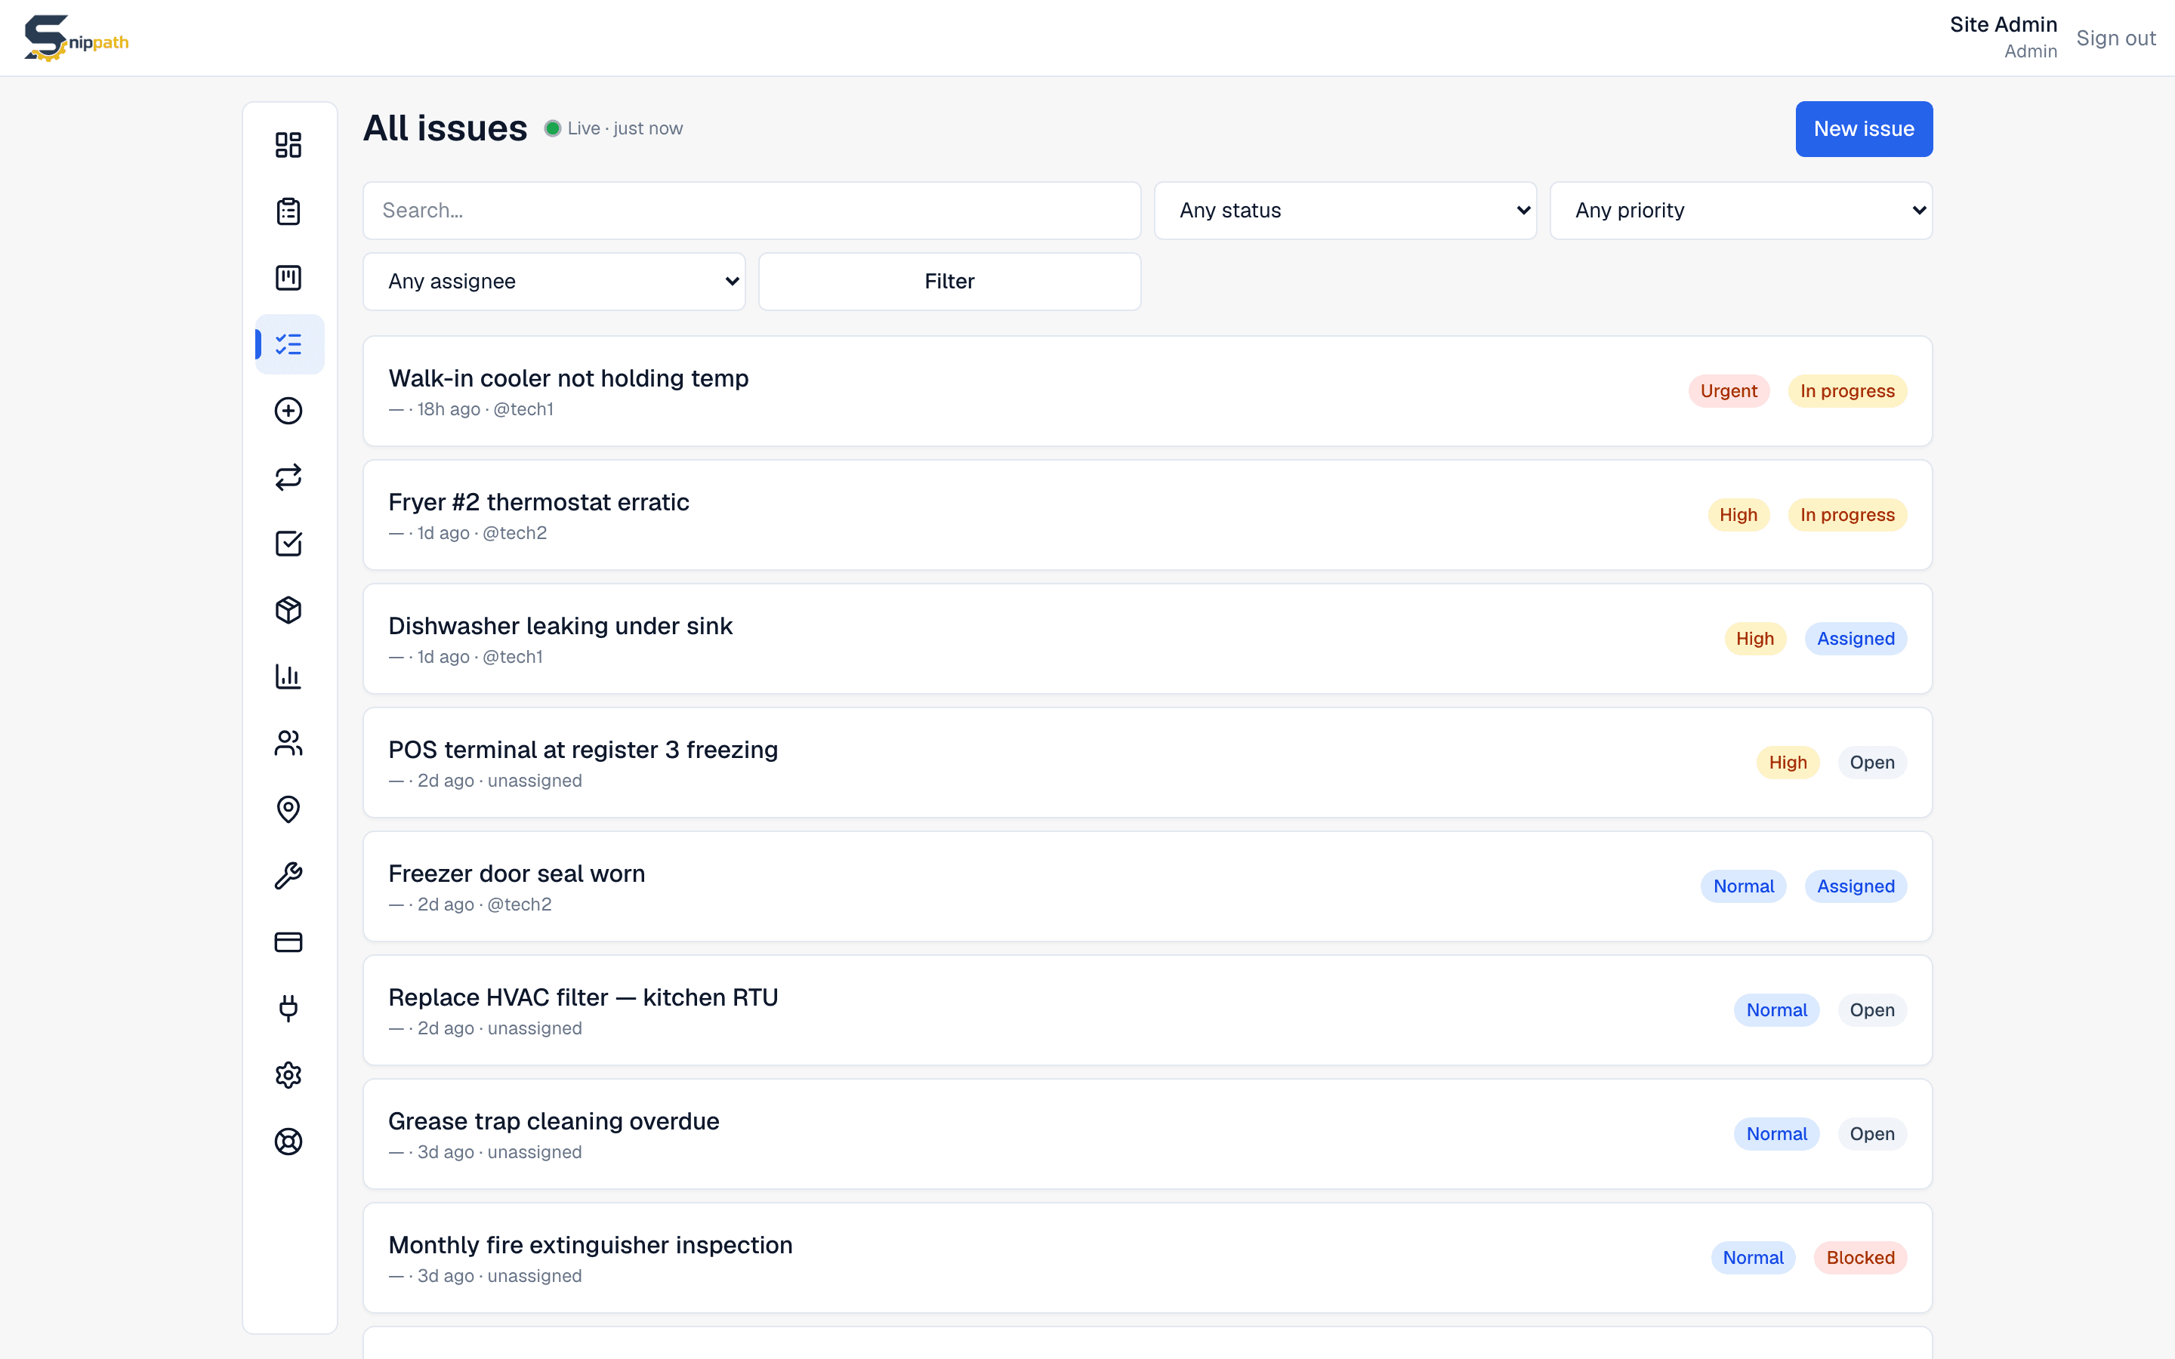
Task: Open the map pin locations icon
Action: pyautogui.click(x=288, y=810)
